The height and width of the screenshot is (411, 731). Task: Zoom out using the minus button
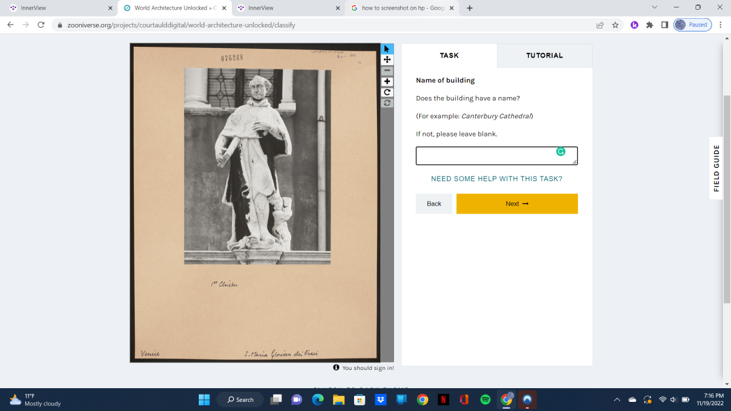(387, 71)
